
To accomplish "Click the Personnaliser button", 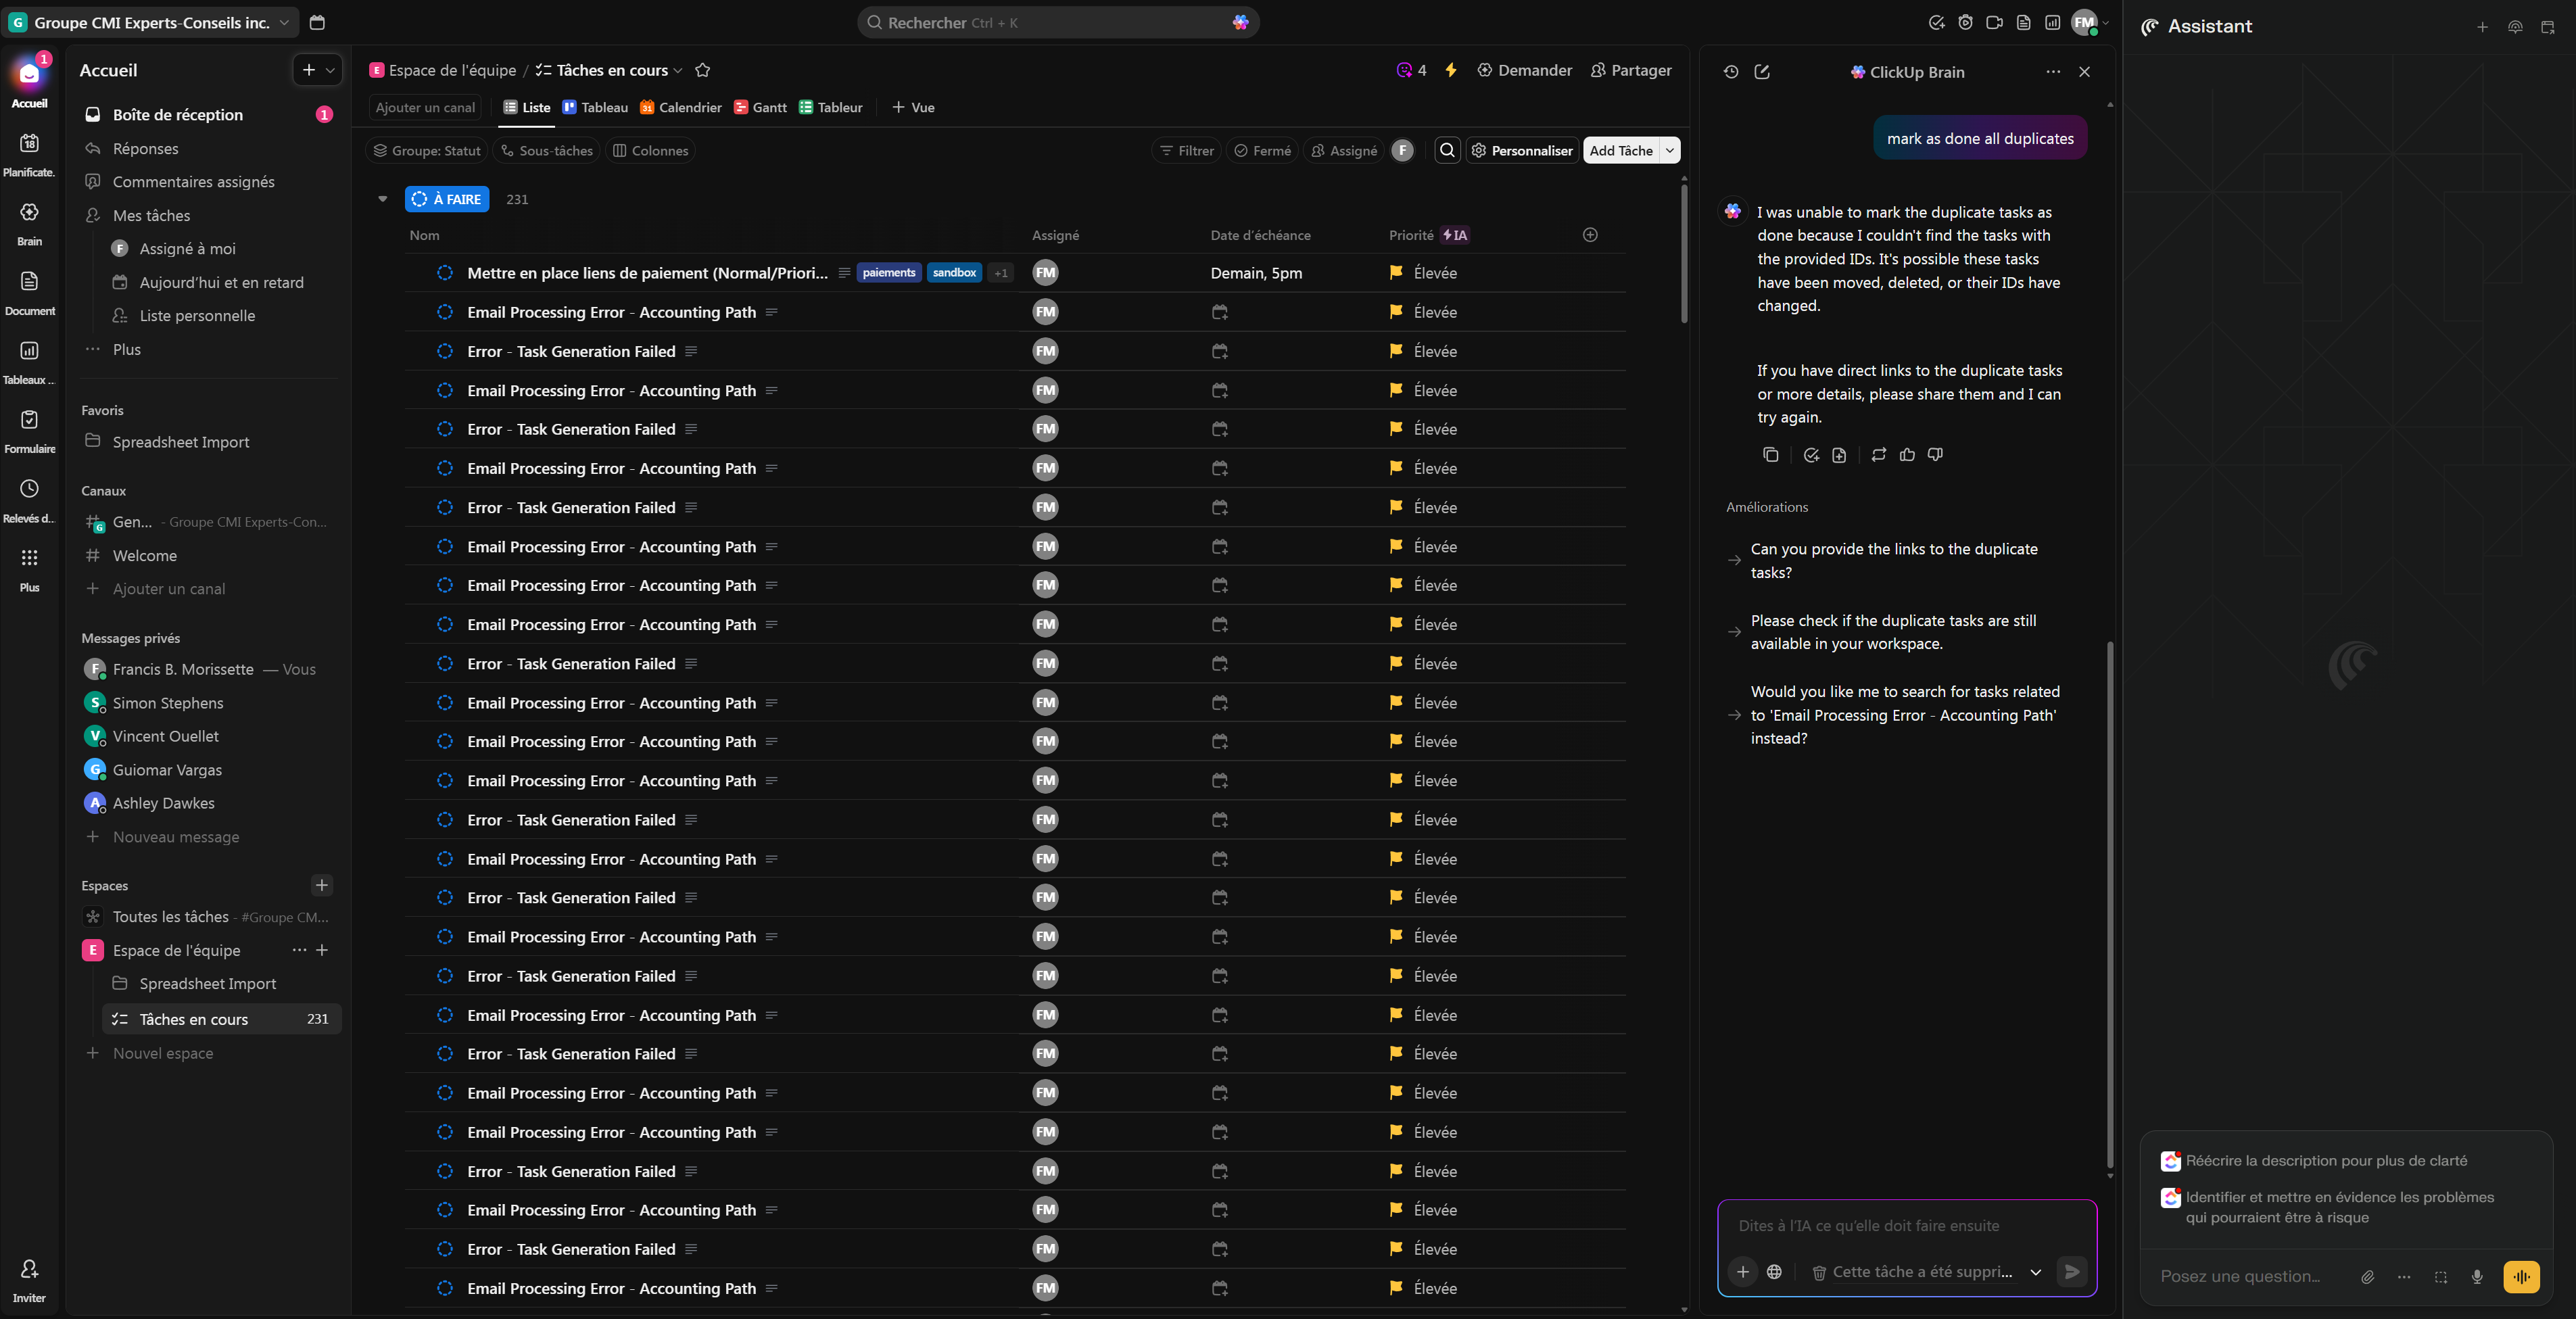I will (x=1522, y=150).
